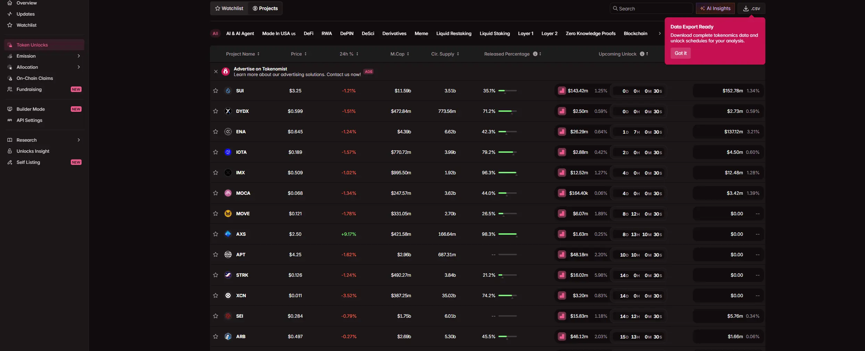
Task: Focus the Search input field
Action: [651, 8]
